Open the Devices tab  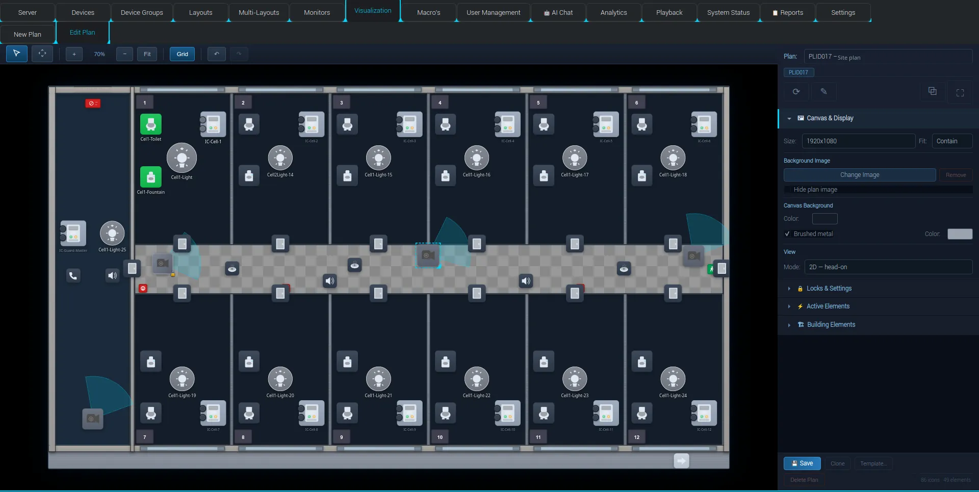83,12
